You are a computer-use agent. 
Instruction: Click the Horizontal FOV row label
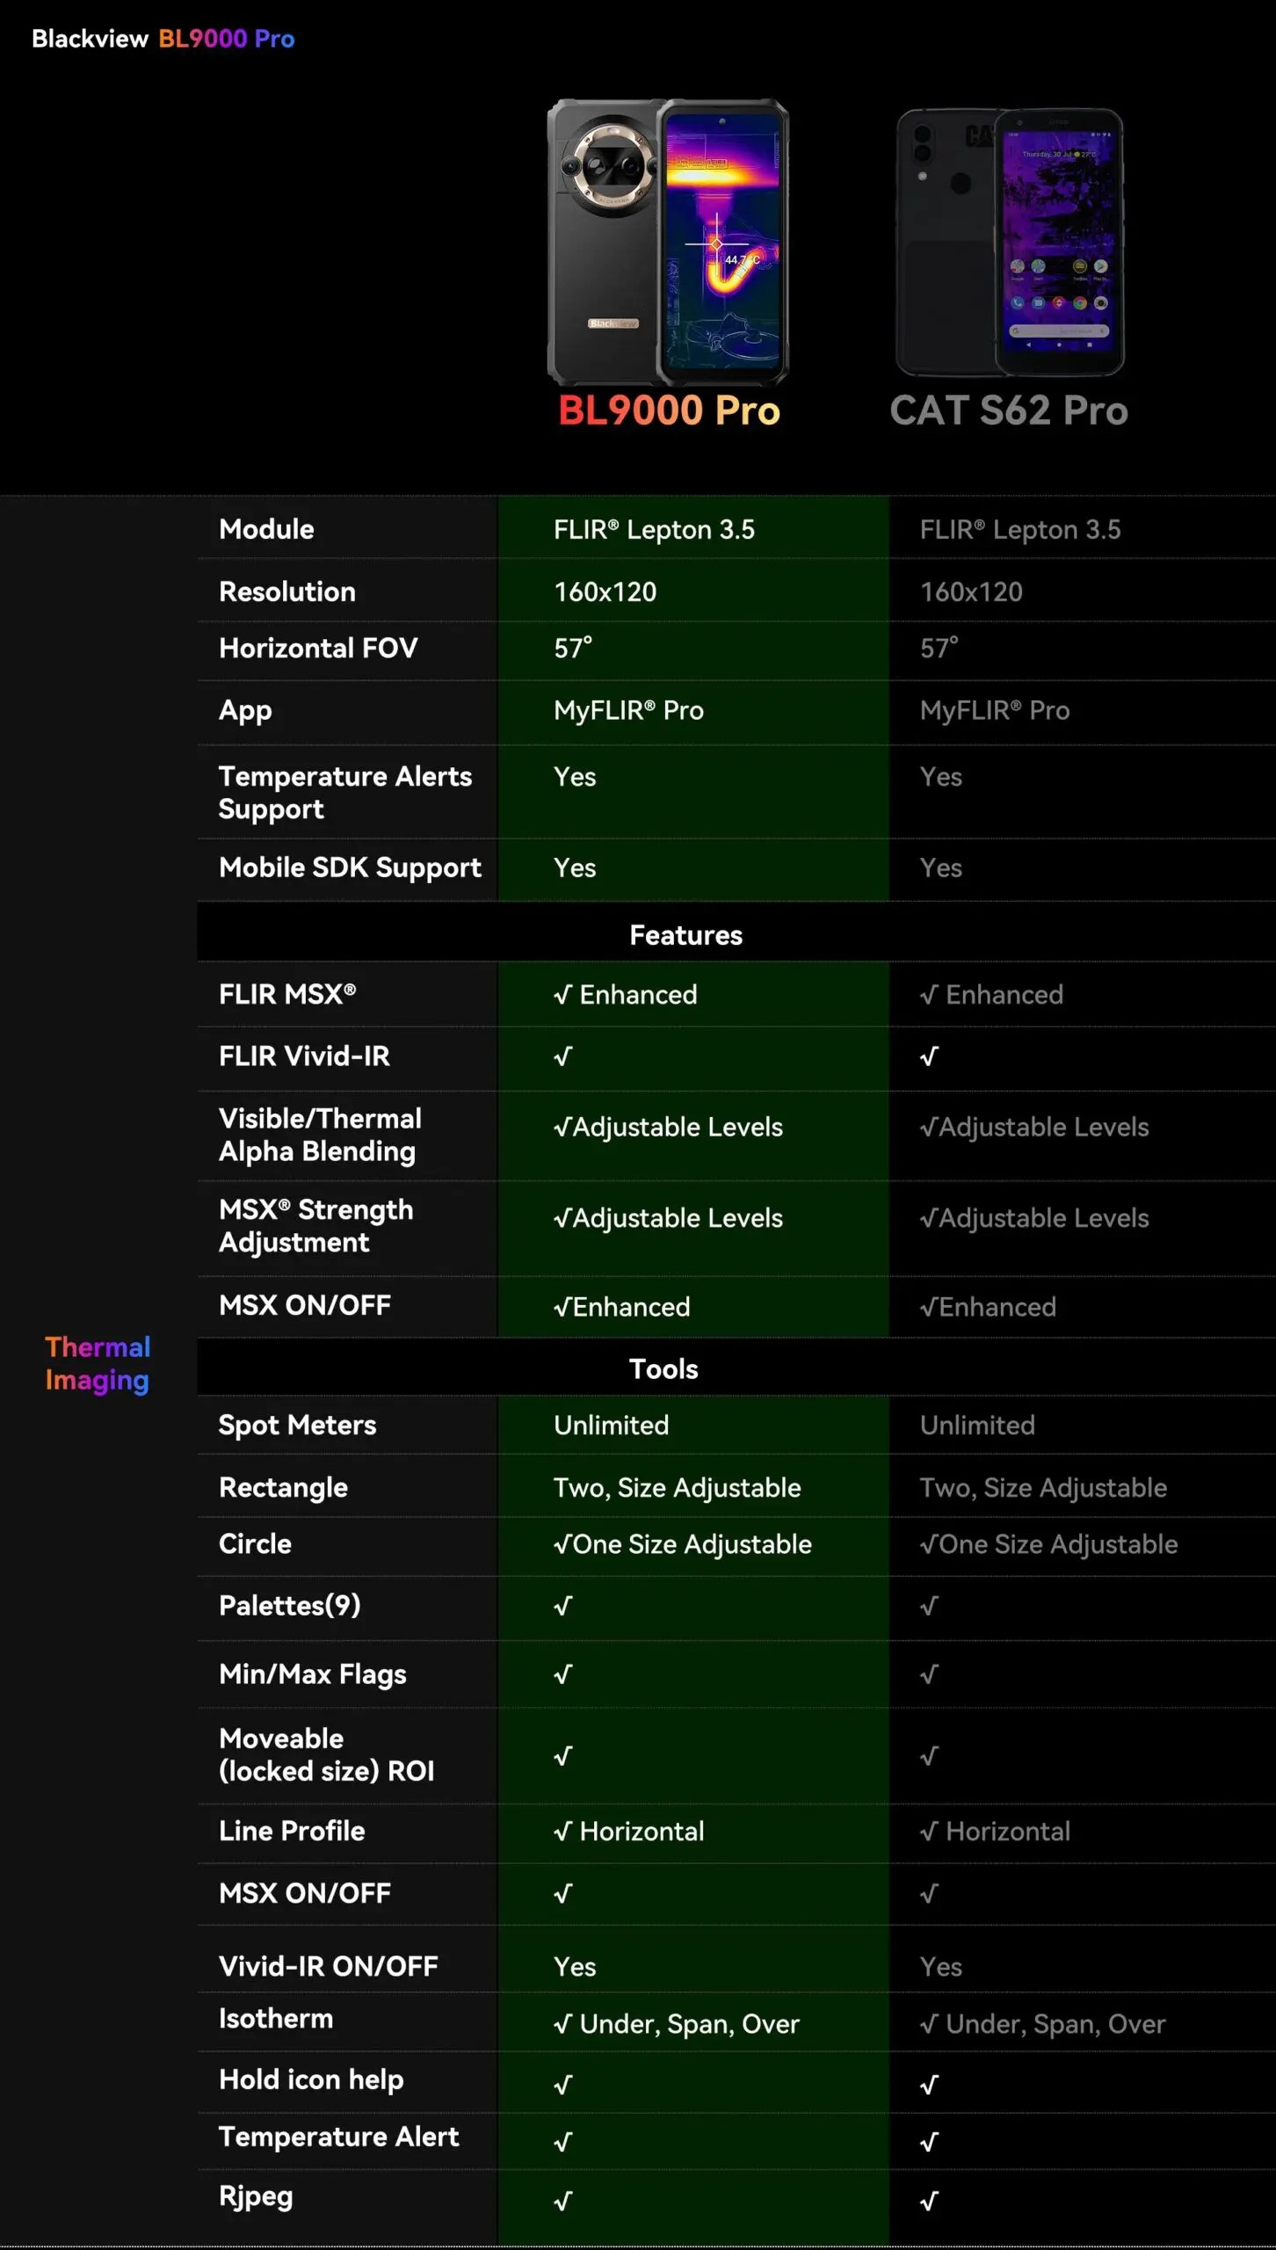(x=318, y=648)
